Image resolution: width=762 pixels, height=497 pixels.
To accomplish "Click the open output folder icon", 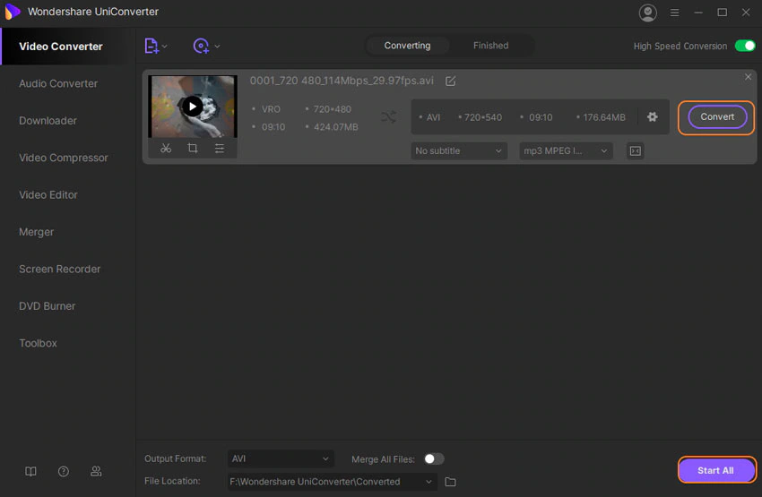I will coord(451,482).
